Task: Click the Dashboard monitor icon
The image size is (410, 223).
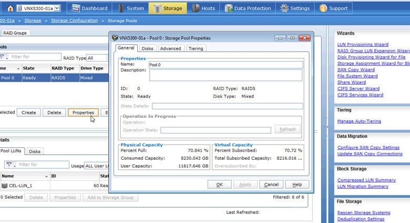Action: tap(76, 8)
